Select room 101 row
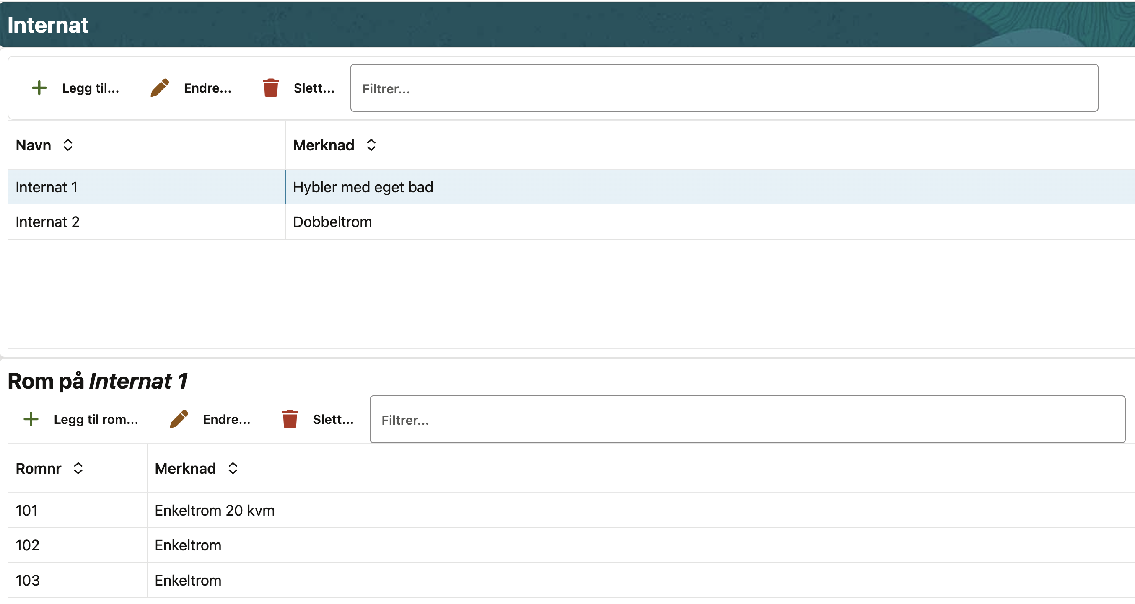Image resolution: width=1135 pixels, height=604 pixels. [x=77, y=510]
